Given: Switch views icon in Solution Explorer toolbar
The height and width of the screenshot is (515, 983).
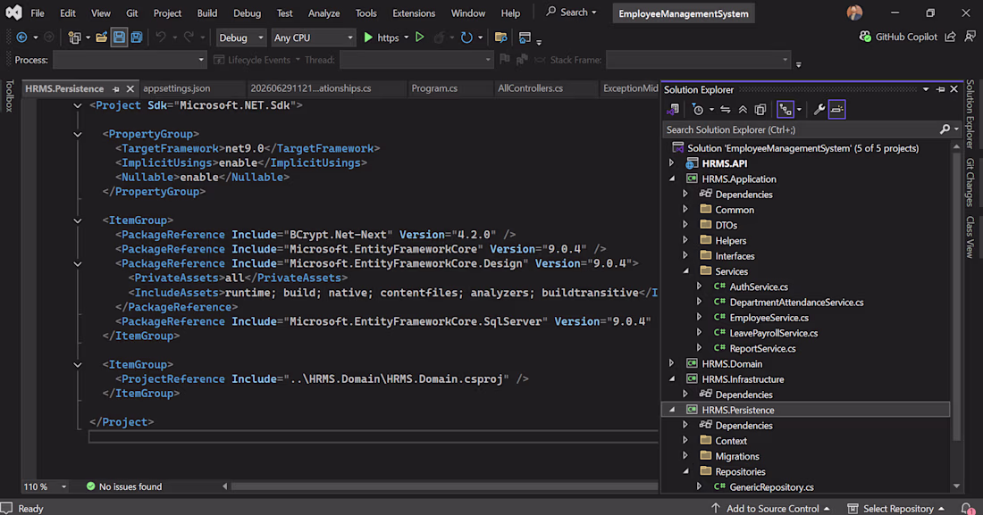Looking at the screenshot, I should (673, 110).
